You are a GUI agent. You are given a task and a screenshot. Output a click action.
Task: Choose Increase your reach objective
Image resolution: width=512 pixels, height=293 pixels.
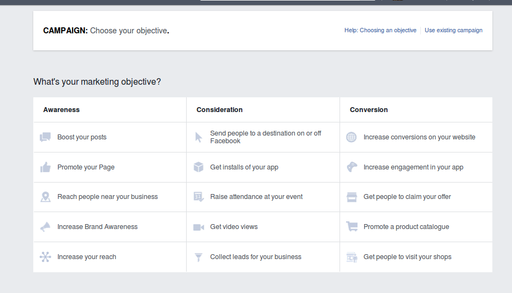pyautogui.click(x=86, y=257)
